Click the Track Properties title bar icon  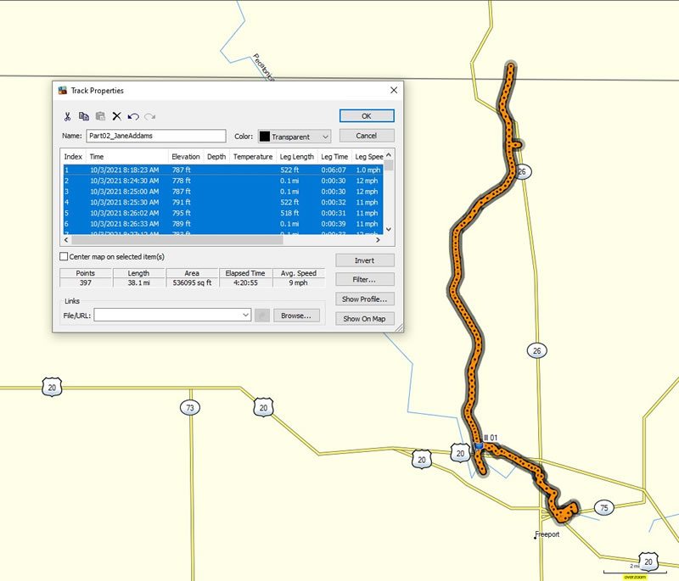click(x=63, y=91)
